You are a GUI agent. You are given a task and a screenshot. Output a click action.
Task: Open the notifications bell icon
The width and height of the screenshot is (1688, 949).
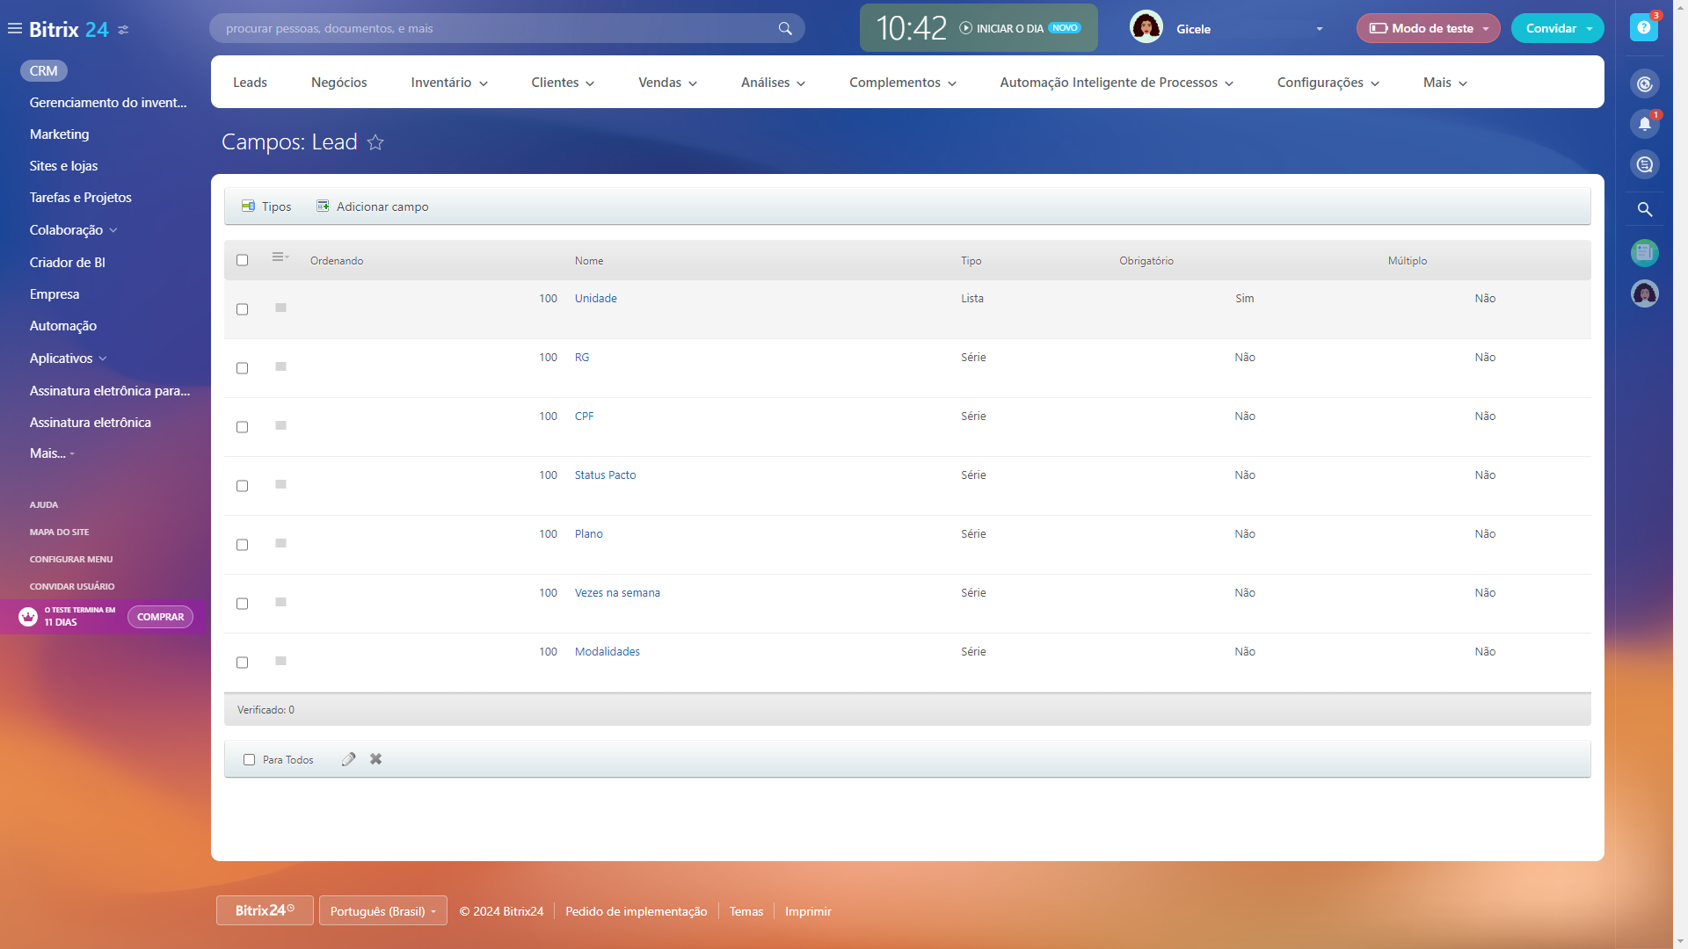tap(1644, 124)
